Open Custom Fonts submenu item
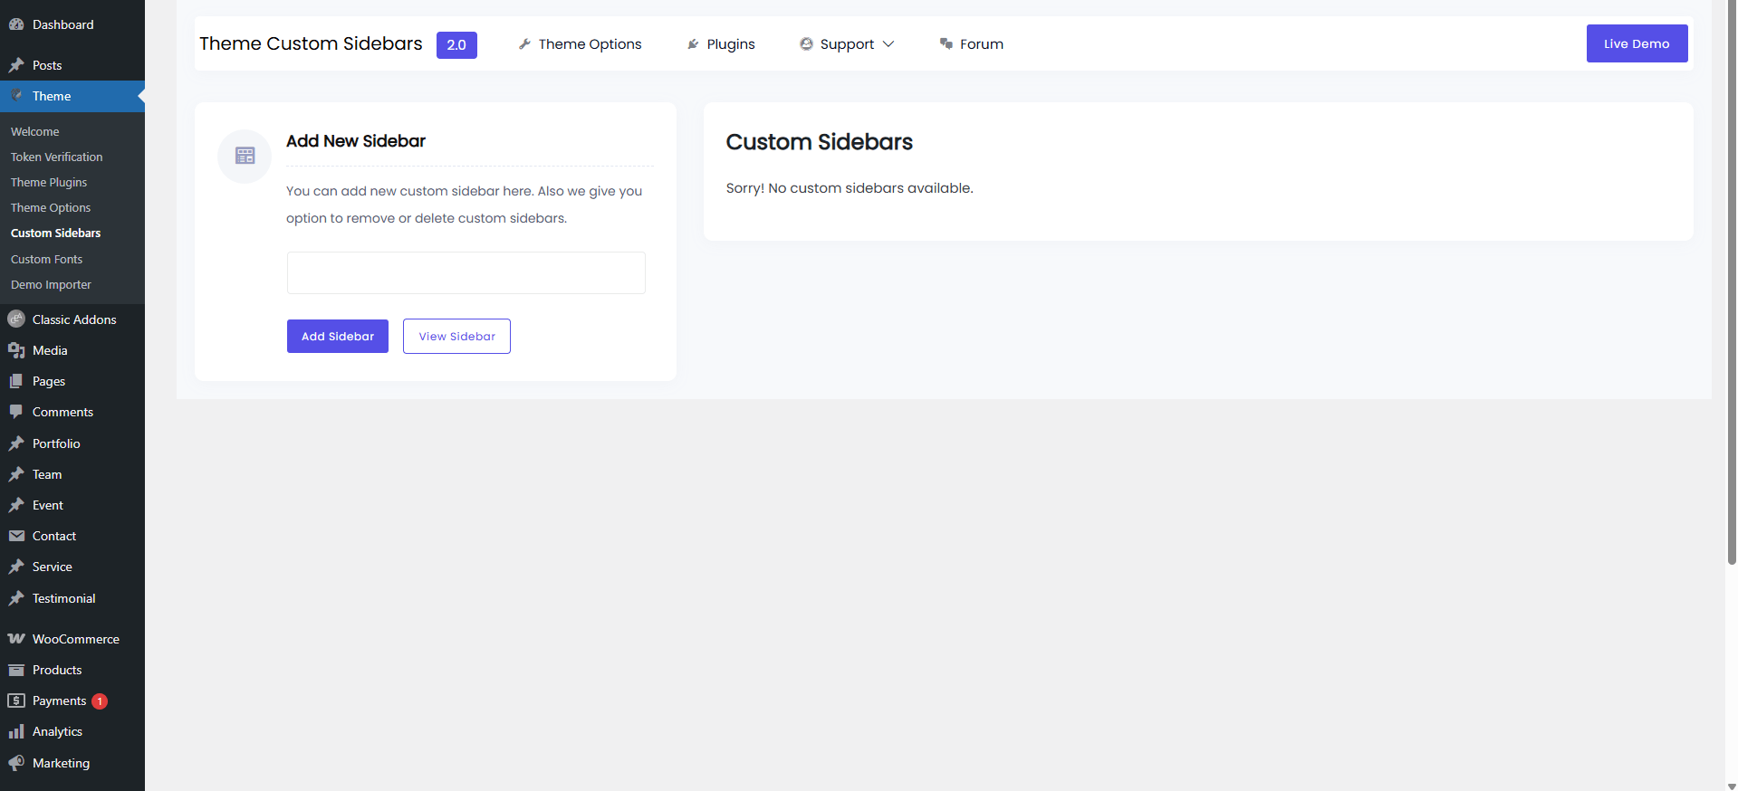 pos(46,259)
